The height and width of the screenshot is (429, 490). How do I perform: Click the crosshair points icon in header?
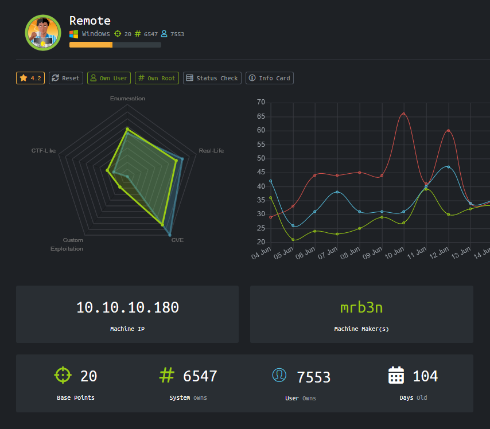pyautogui.click(x=118, y=34)
